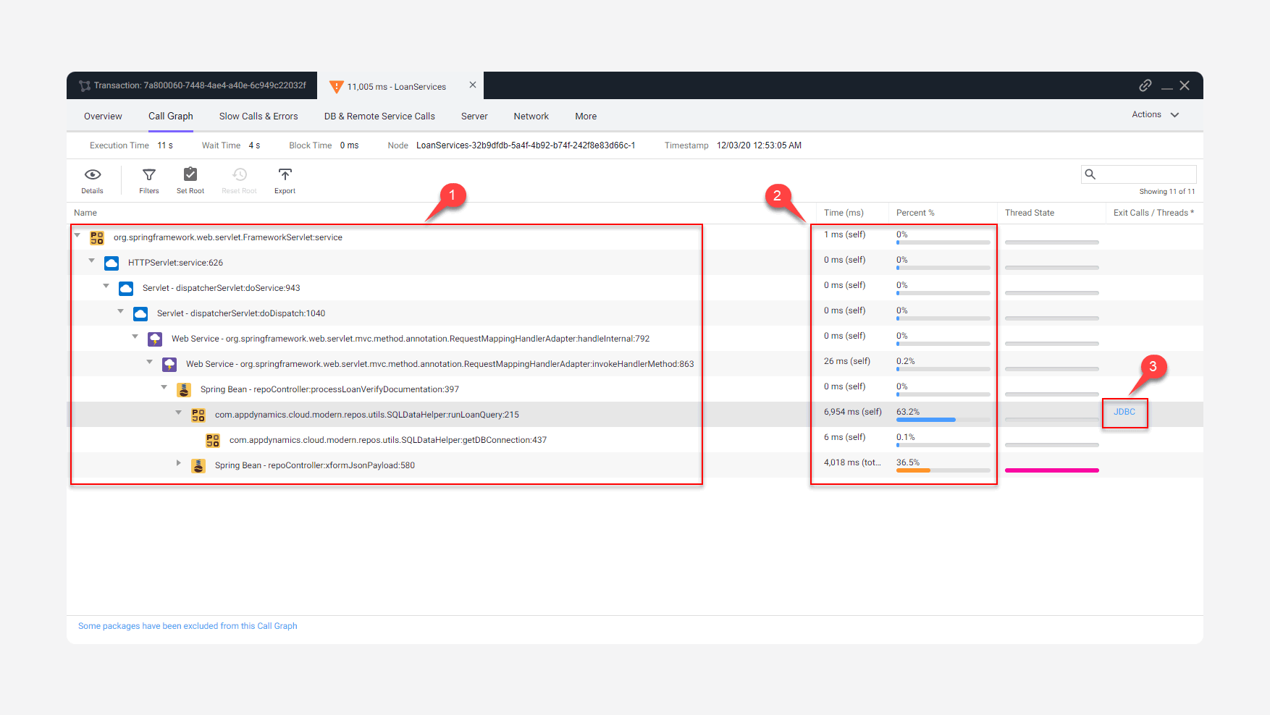Click the excluded packages notice link
The width and height of the screenshot is (1270, 715).
pos(188,625)
